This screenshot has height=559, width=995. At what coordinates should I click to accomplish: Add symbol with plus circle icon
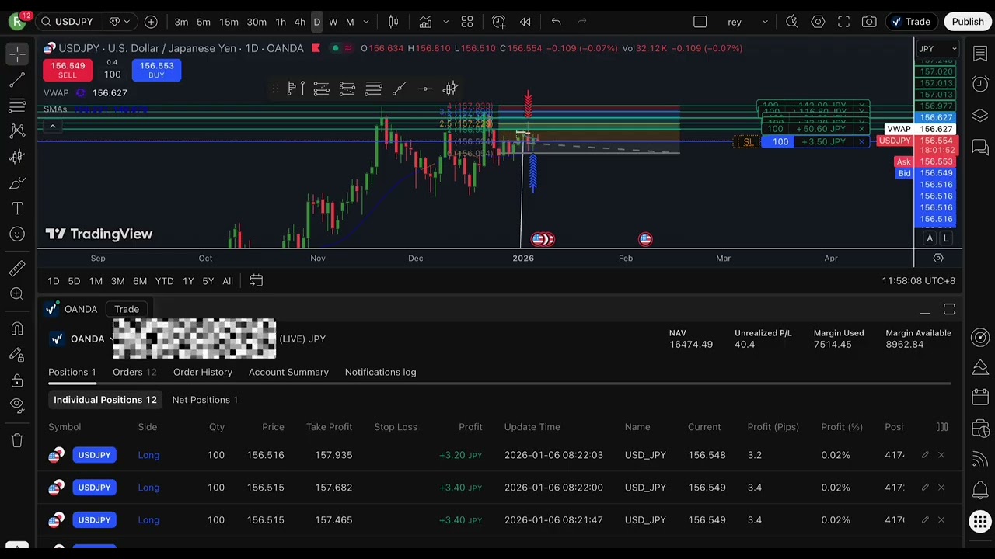coord(151,22)
